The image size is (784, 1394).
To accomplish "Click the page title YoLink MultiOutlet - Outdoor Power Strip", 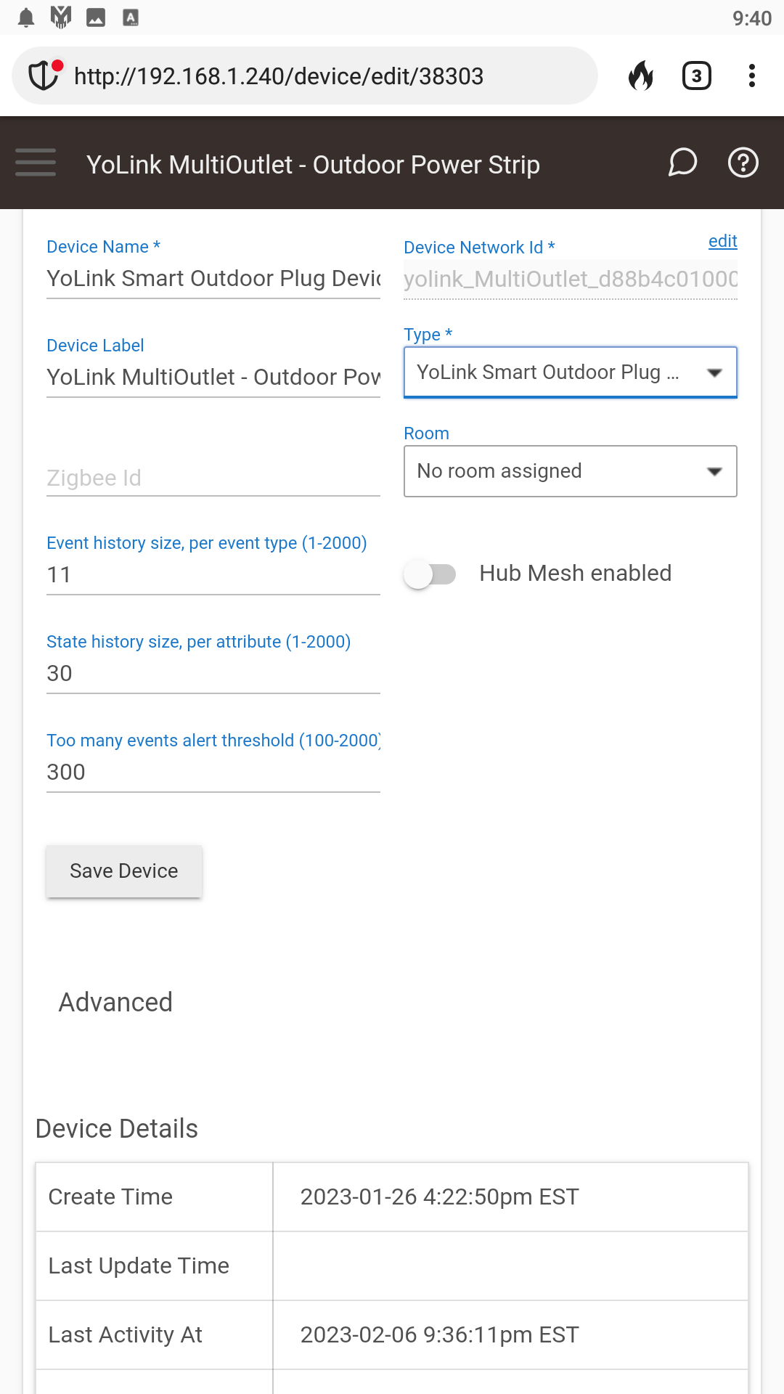I will click(x=313, y=165).
